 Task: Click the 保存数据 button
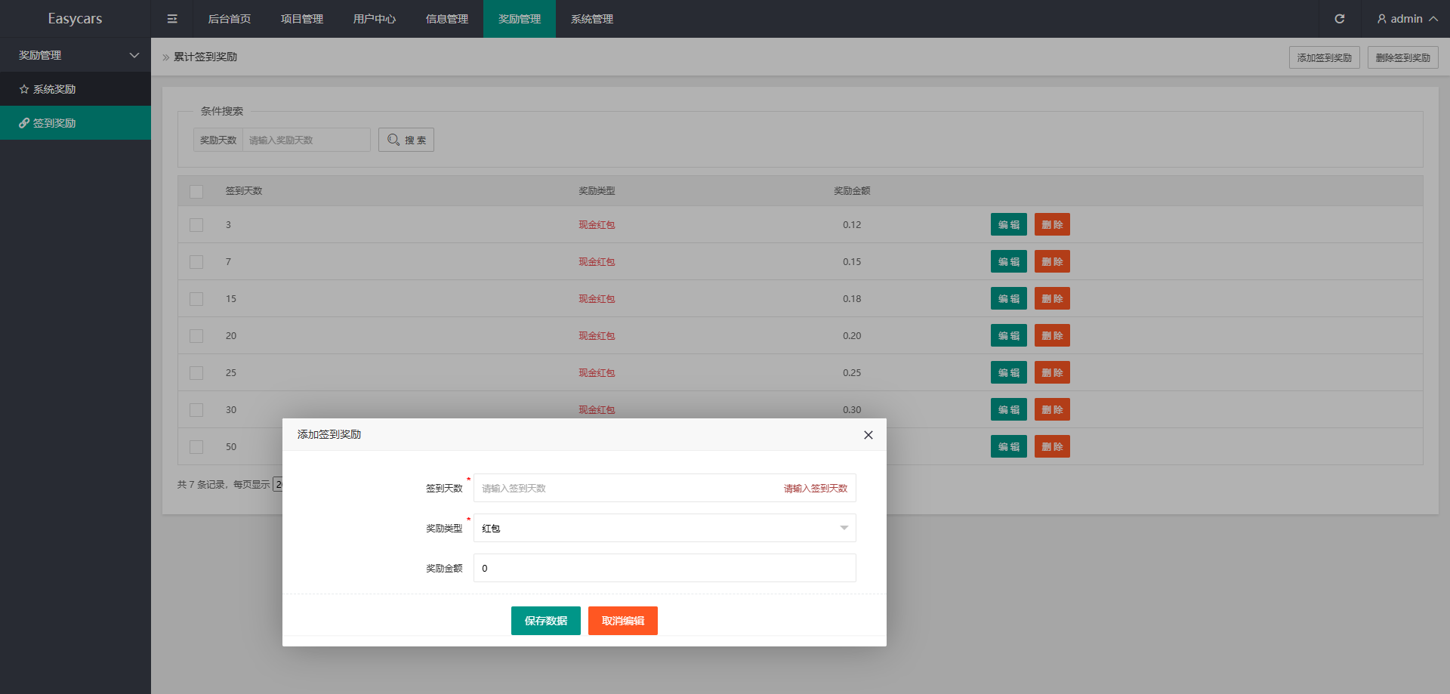click(x=545, y=621)
